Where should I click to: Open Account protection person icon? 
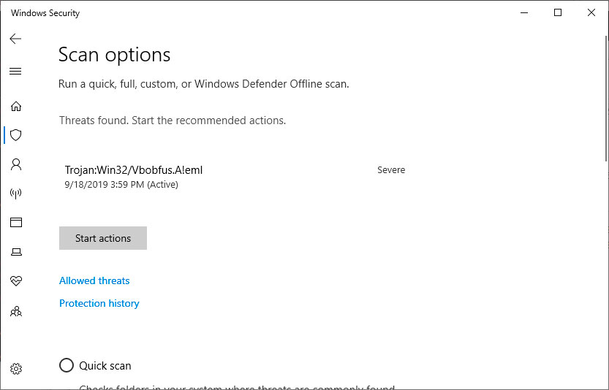(x=15, y=164)
